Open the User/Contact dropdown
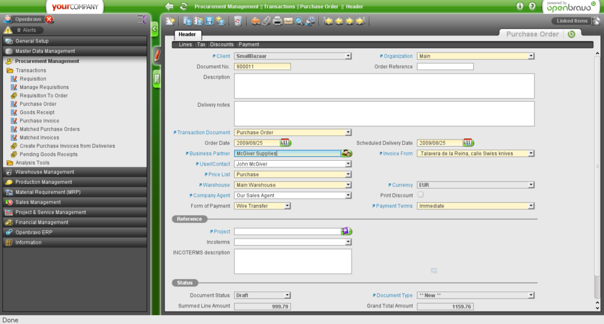604x324 pixels. [348, 164]
